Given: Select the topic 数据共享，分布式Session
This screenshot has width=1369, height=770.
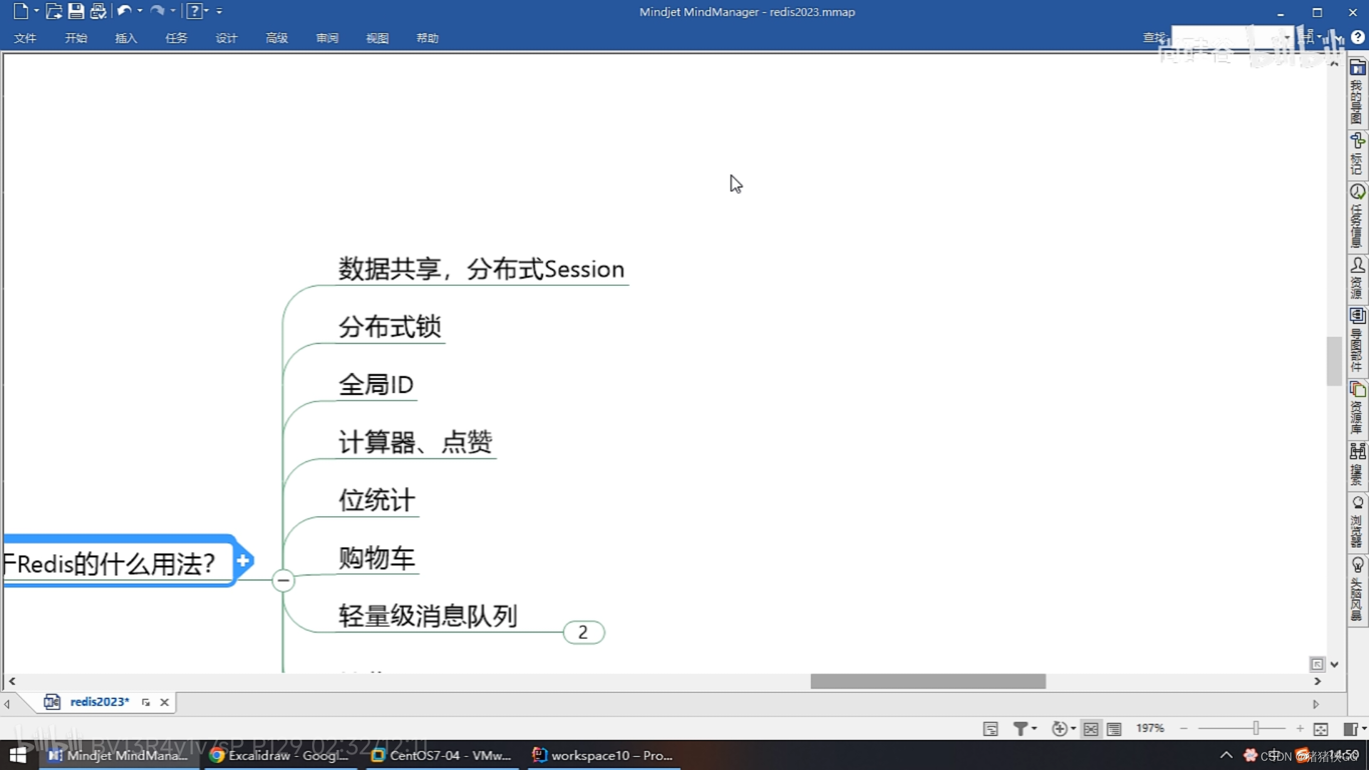Looking at the screenshot, I should pos(481,269).
